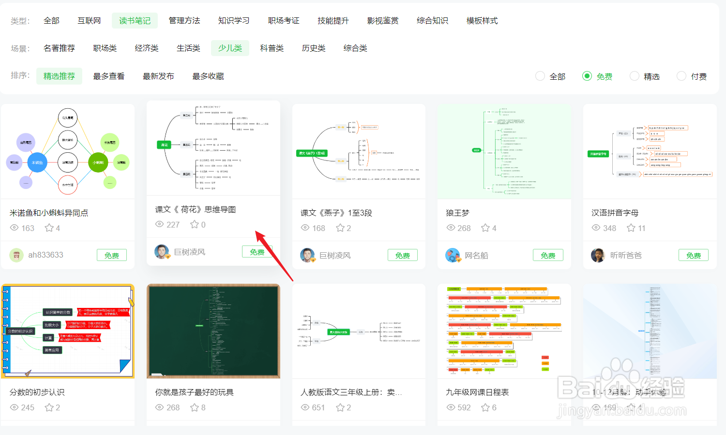Click 免费 button on 课文《燕子》 card

(403, 255)
